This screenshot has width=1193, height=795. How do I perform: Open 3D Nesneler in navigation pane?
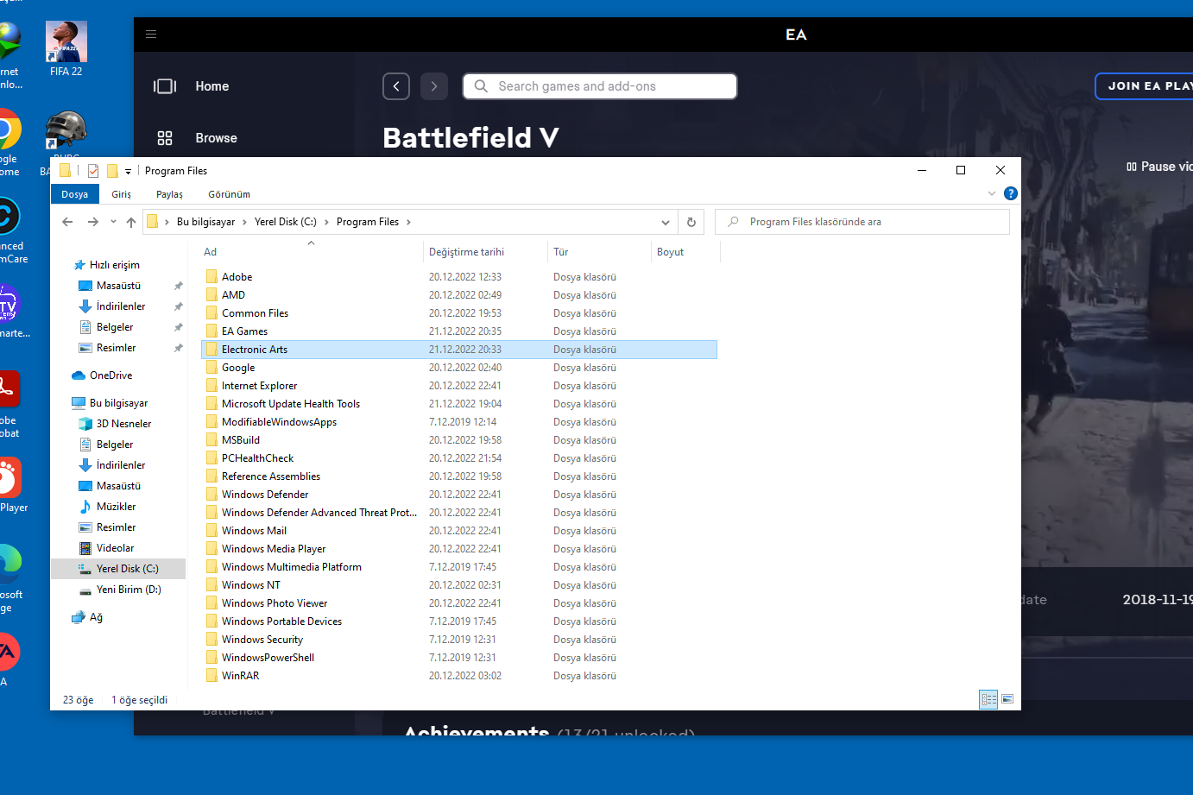(x=123, y=424)
